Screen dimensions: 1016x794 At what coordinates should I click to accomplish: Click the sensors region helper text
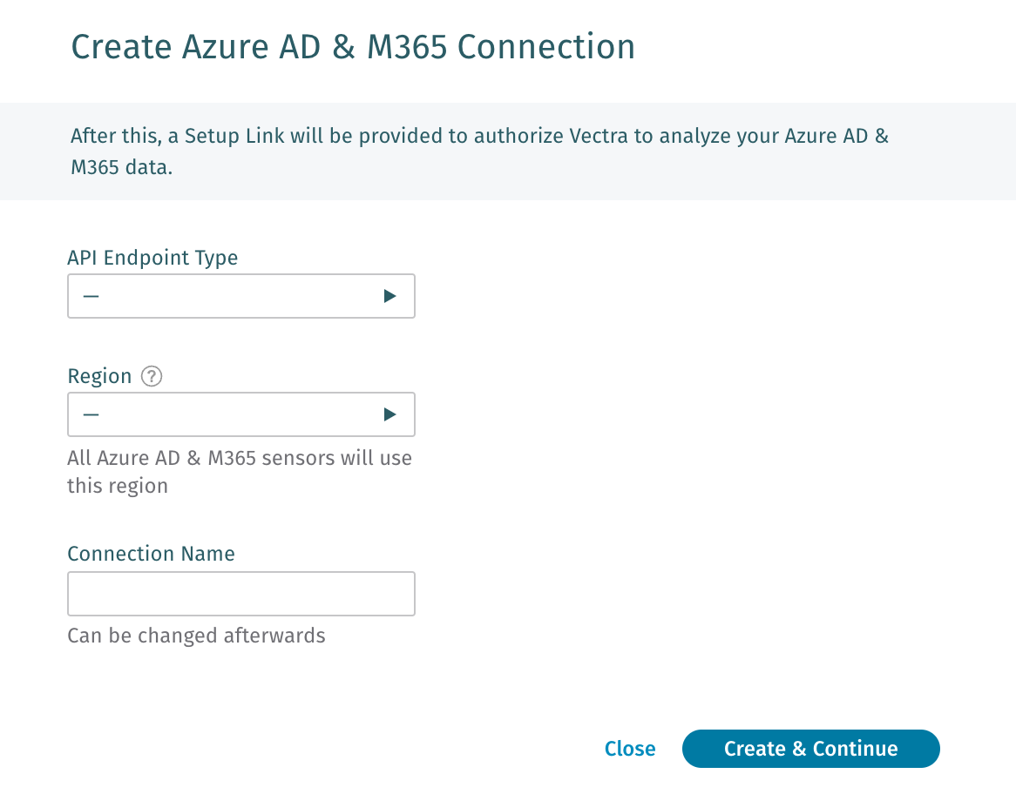240,458
